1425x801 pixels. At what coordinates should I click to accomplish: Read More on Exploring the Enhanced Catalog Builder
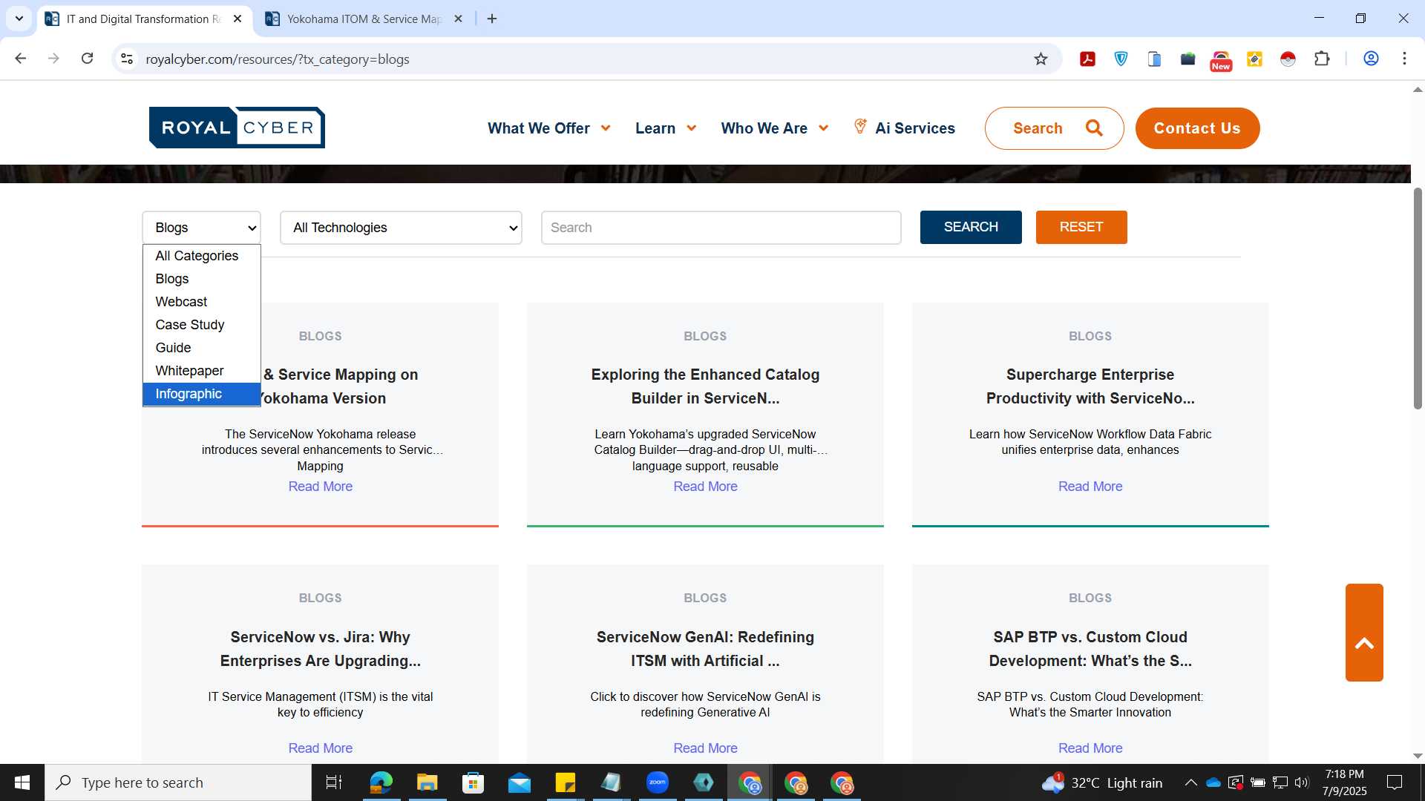tap(705, 487)
